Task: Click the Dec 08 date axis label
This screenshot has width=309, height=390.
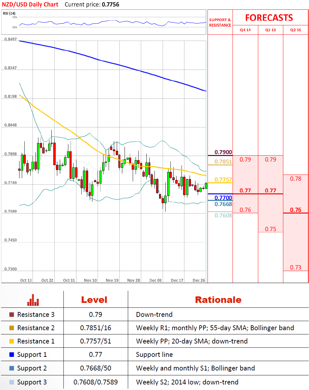Action: 155,280
